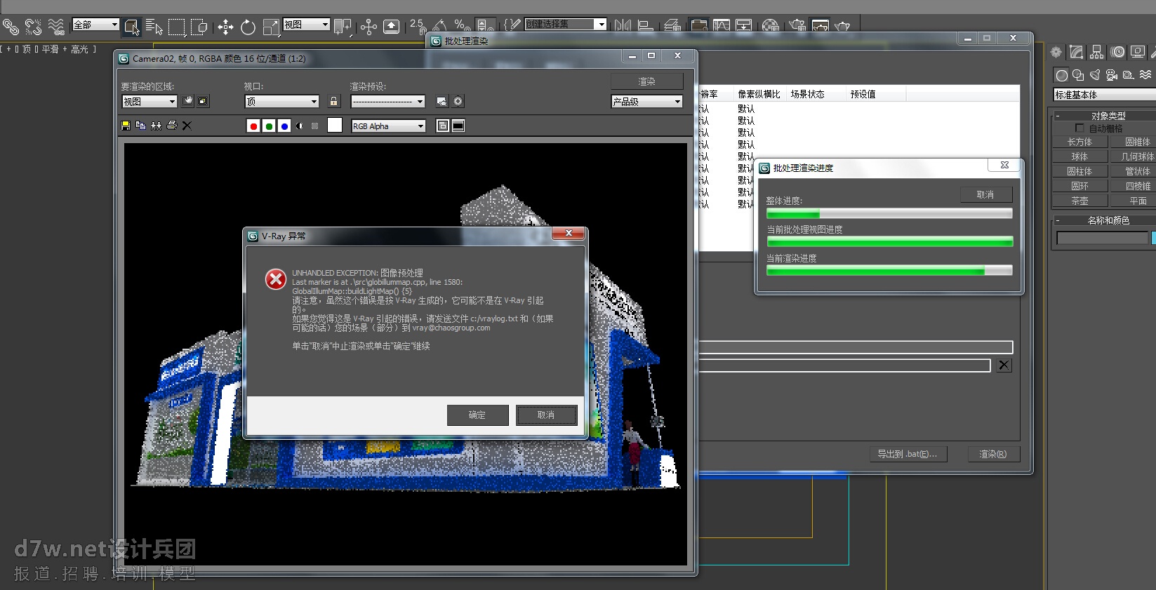Open the Display panel tab icon
The image size is (1156, 590).
(x=1138, y=52)
